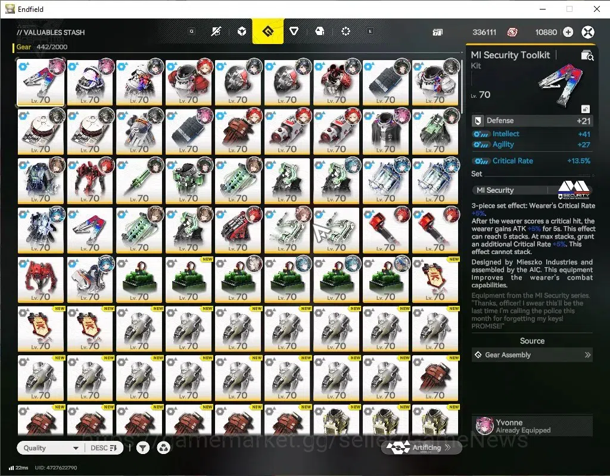The image size is (610, 476).
Task: Add more currency with the plus button
Action: click(x=568, y=32)
